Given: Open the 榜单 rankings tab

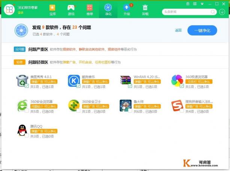Looking at the screenshot, I should pyautogui.click(x=90, y=10).
